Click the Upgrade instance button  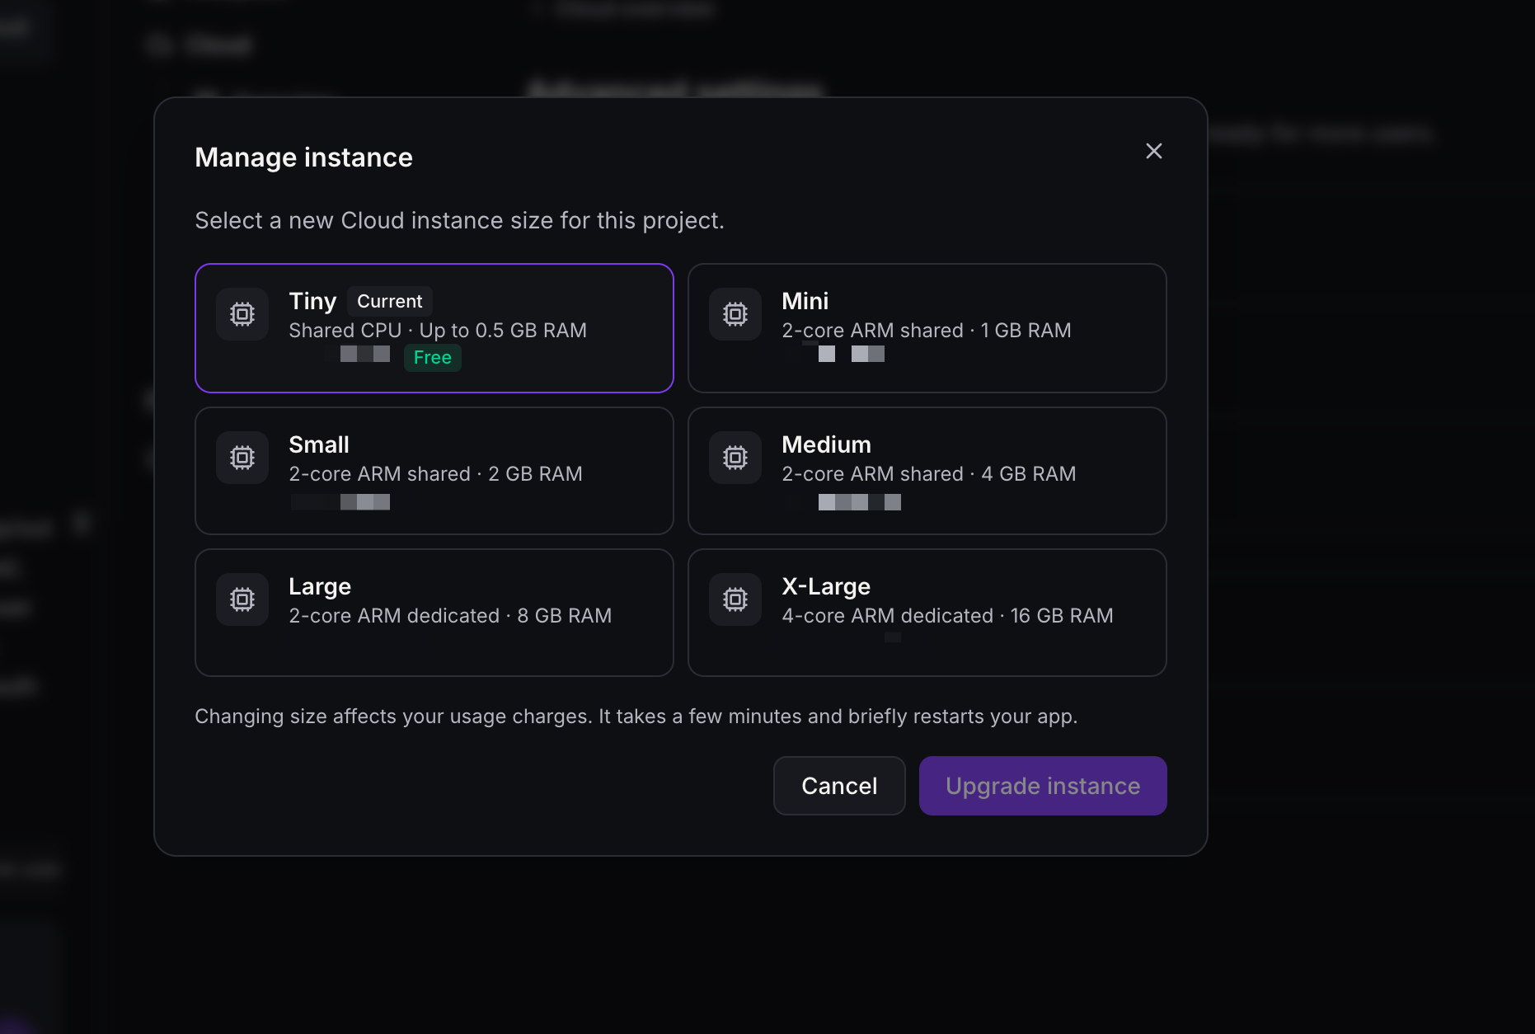point(1043,786)
